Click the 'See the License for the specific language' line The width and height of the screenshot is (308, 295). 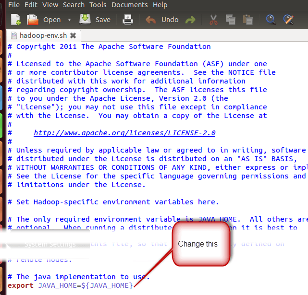coord(157,176)
